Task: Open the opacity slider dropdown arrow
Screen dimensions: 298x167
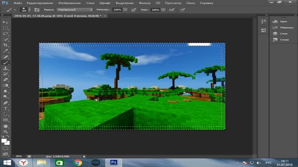Action: coord(125,10)
